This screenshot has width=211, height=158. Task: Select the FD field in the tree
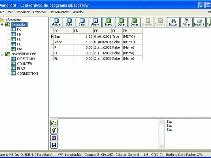[19, 39]
